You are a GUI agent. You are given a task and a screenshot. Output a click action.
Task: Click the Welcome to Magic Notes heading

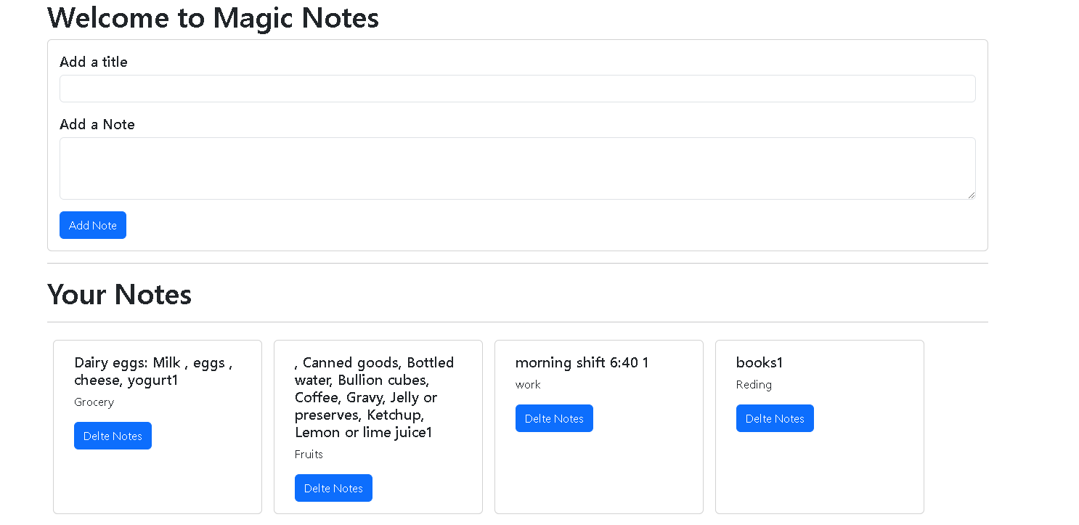point(213,17)
